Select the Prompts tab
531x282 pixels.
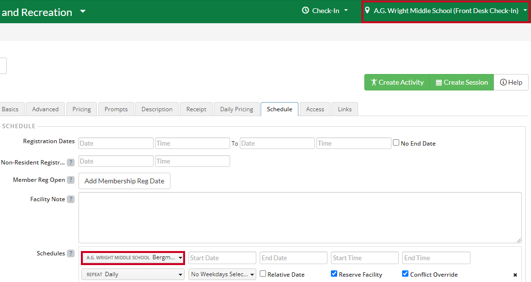pyautogui.click(x=116, y=109)
